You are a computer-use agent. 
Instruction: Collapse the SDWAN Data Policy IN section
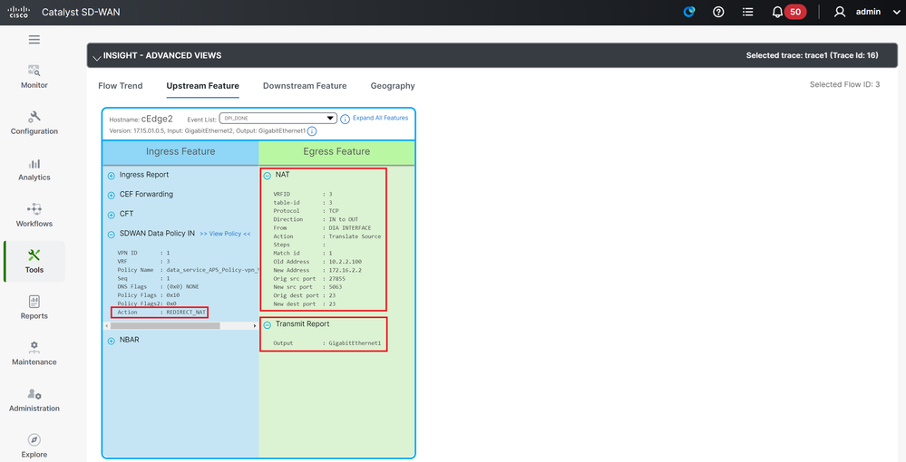point(111,235)
